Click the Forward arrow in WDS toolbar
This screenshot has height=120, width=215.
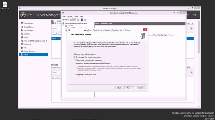pyautogui.click(x=67, y=20)
